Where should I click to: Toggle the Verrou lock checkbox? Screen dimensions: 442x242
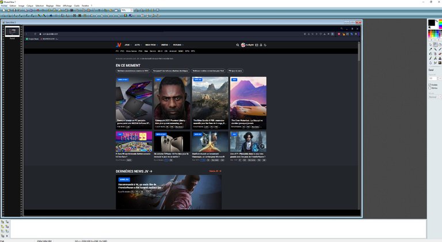click(429, 88)
